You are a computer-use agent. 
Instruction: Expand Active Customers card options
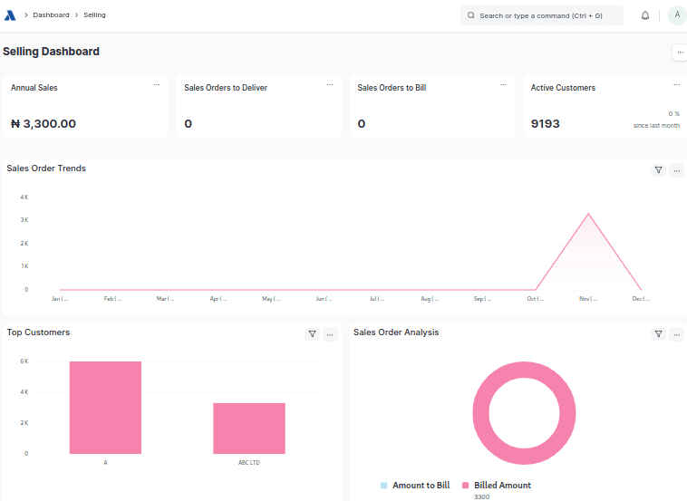(x=676, y=84)
